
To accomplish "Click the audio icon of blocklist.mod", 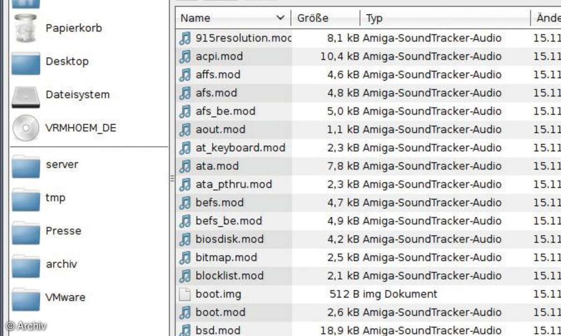I will (x=185, y=276).
